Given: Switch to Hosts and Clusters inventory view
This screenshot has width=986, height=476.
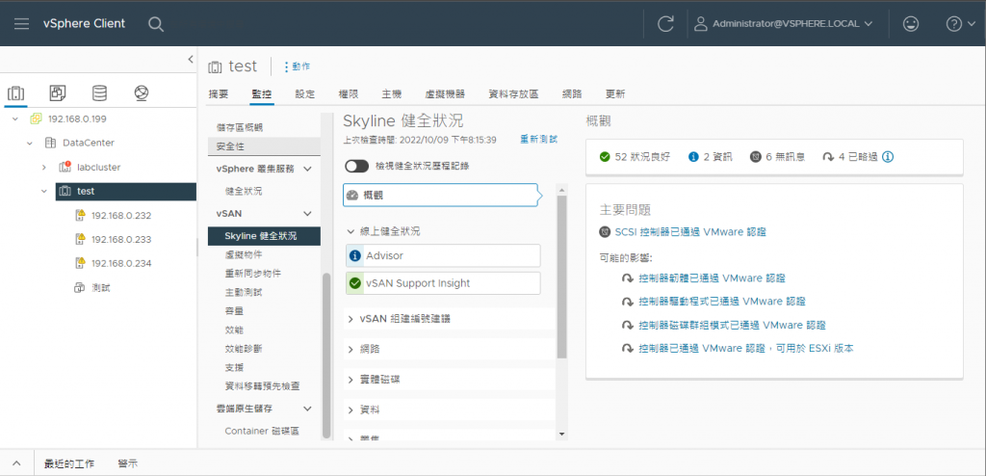Looking at the screenshot, I should (x=15, y=93).
